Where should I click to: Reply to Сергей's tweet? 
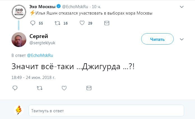click(x=15, y=88)
